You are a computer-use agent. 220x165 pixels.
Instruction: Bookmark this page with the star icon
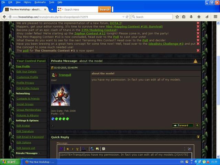point(177,17)
